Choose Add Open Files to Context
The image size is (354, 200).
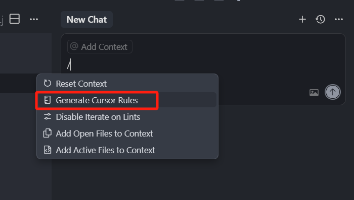[127, 134]
